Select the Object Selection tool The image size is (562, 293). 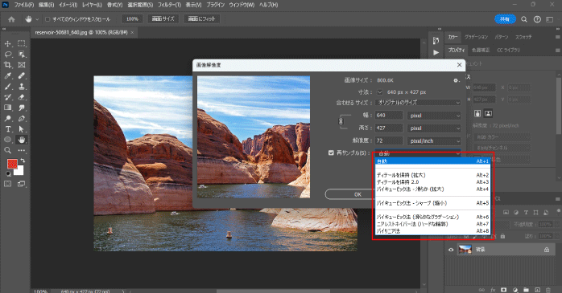[x=22, y=55]
